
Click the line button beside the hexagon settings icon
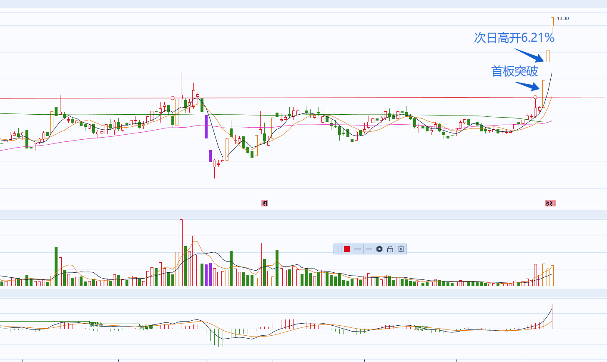pos(369,249)
